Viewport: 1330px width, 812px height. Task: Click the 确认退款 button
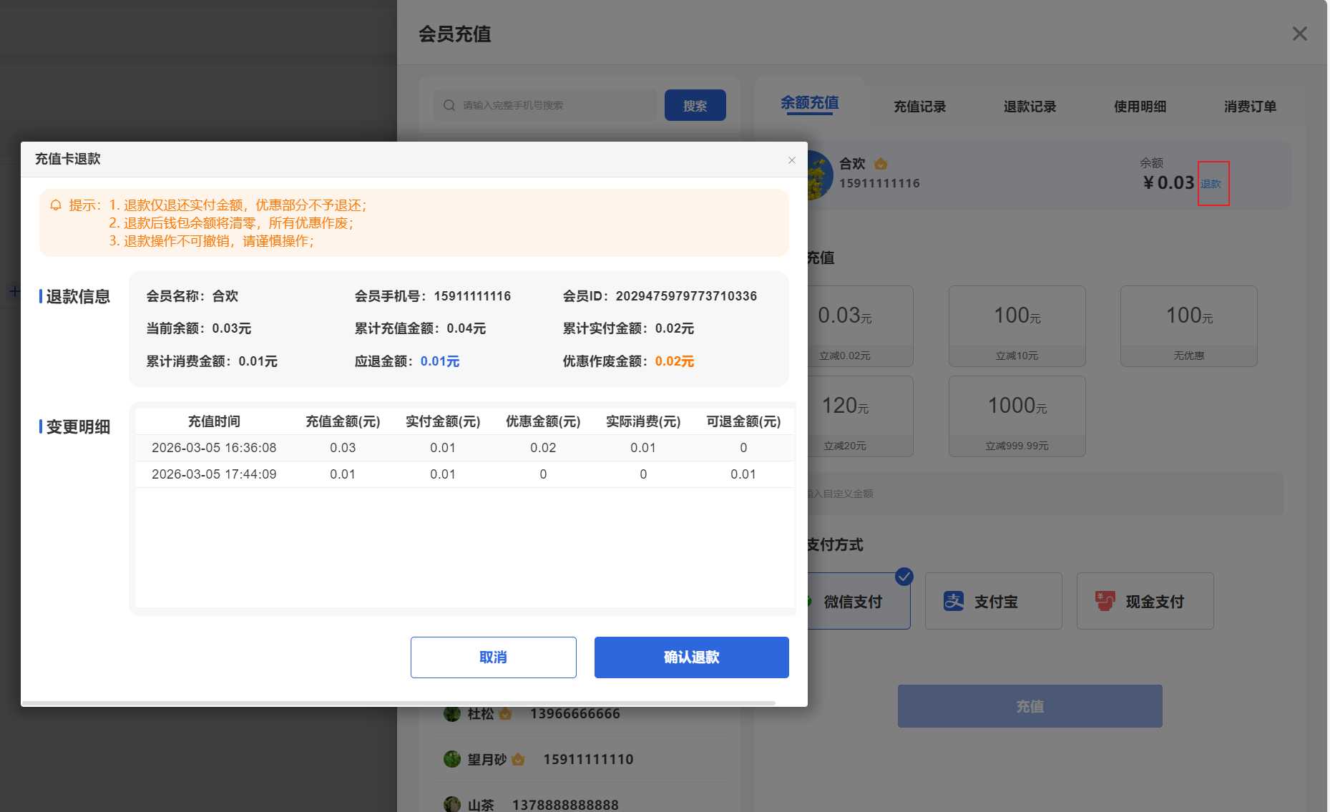pos(691,657)
